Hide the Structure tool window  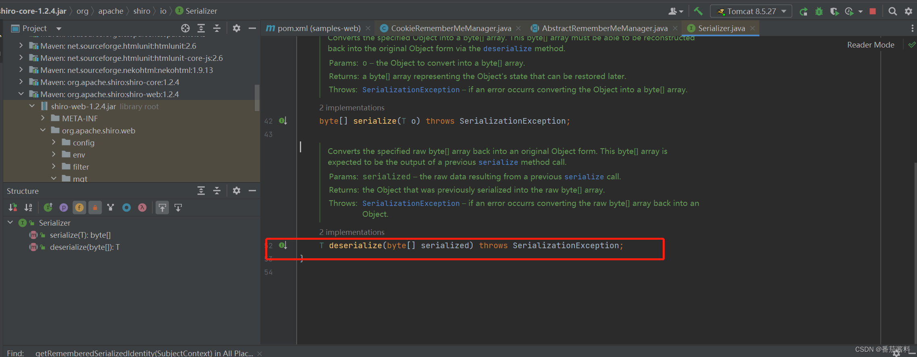252,191
